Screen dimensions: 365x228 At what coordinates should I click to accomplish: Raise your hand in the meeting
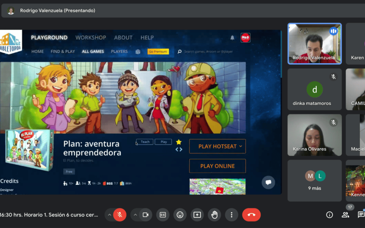(214, 215)
